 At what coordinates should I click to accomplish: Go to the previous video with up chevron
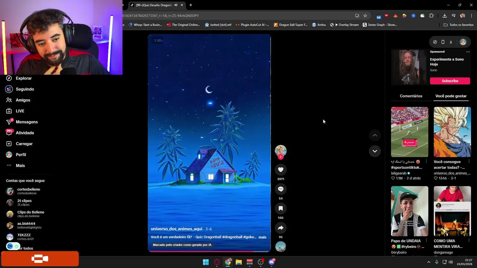click(x=375, y=135)
